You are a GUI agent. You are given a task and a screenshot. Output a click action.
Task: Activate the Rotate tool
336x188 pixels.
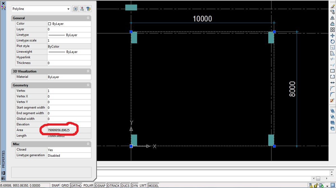point(332,41)
